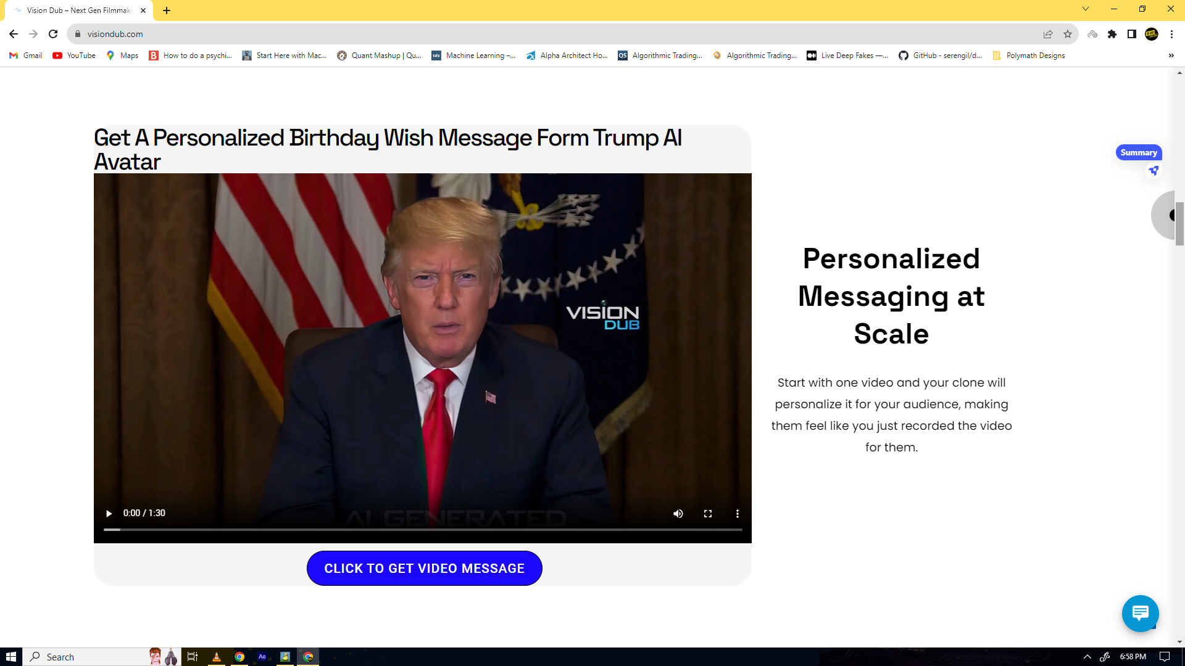This screenshot has width=1185, height=666.
Task: Open the blue chat widget
Action: 1139,613
